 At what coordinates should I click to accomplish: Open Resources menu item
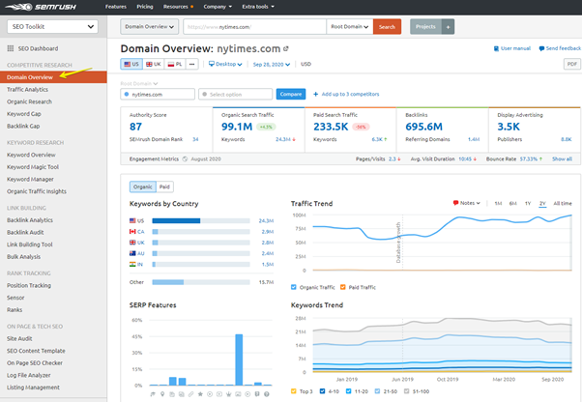tap(178, 7)
